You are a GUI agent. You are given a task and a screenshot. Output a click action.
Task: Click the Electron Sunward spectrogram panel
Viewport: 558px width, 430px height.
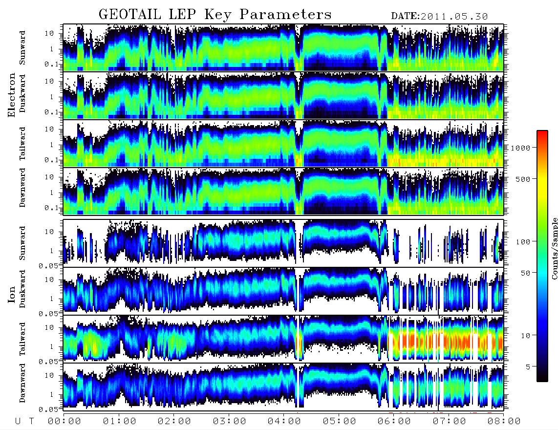click(x=283, y=47)
